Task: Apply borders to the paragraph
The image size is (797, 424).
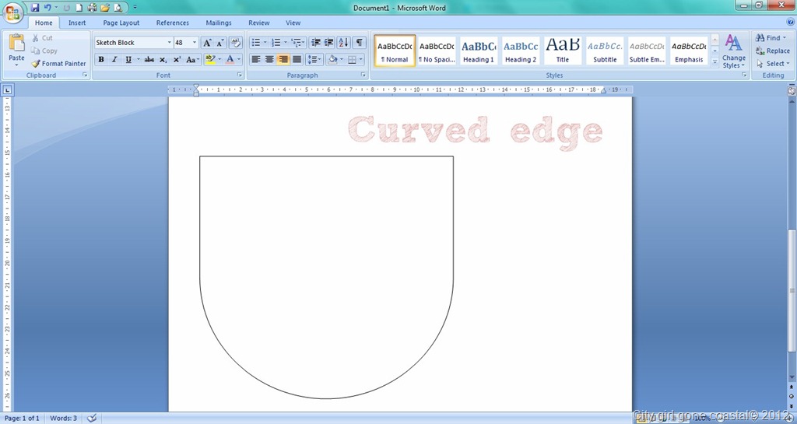Action: pos(353,59)
